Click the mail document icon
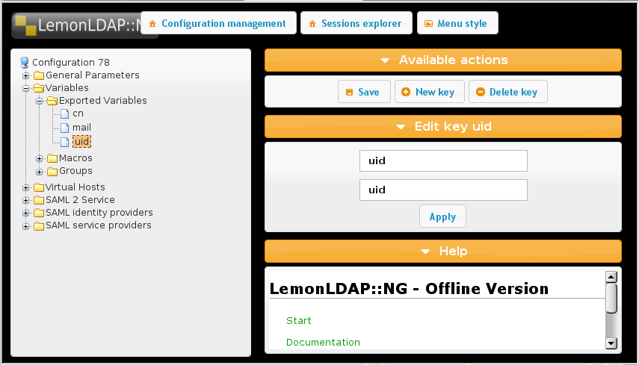 pos(64,128)
